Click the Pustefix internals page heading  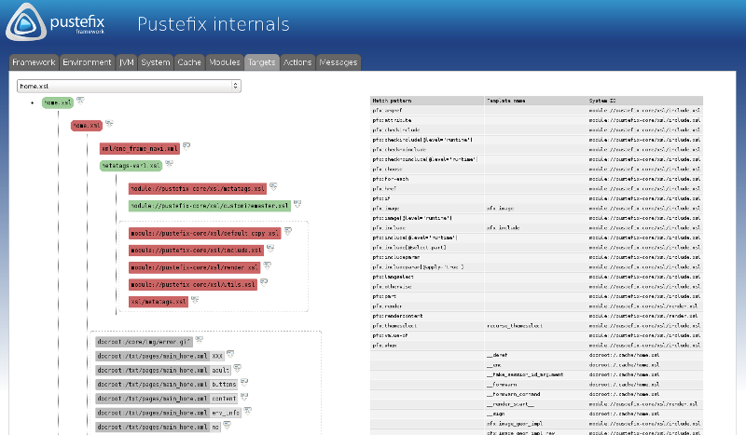214,24
